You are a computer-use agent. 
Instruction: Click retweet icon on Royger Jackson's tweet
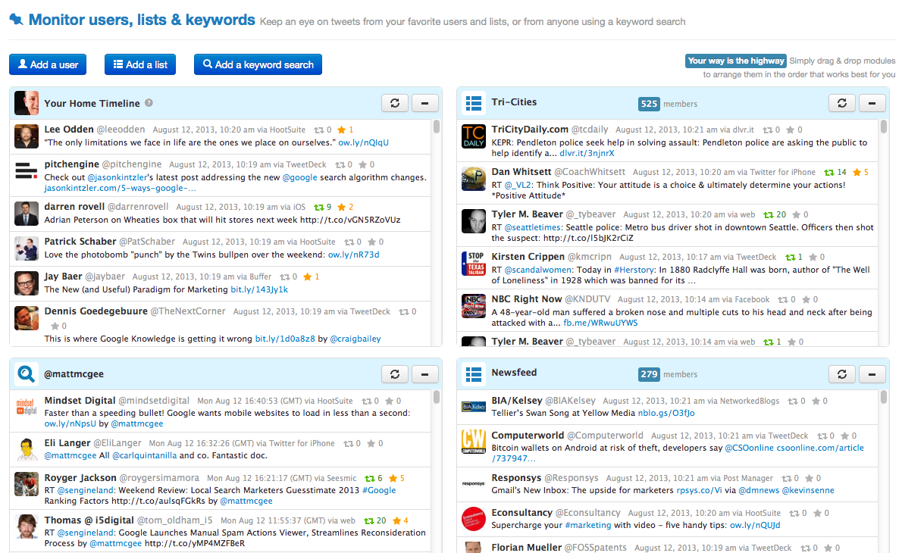(x=369, y=478)
